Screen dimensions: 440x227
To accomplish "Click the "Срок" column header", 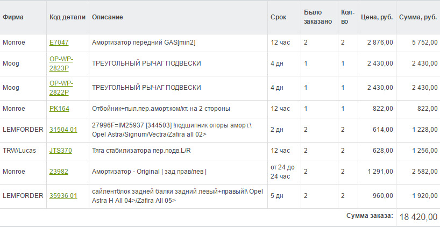I will 278,17.
